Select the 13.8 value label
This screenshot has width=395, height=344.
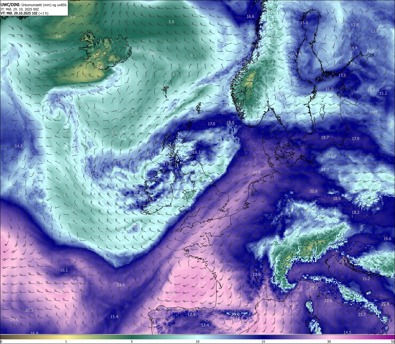pos(355,25)
